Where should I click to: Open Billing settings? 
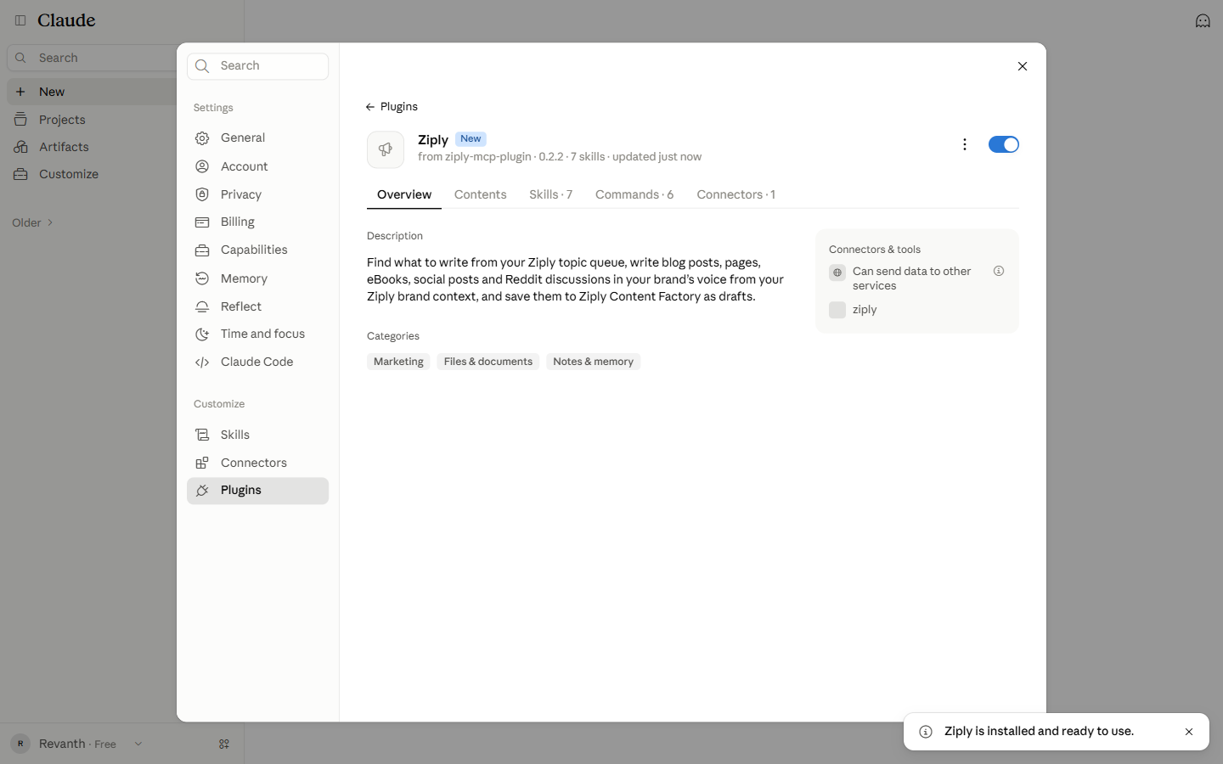[x=257, y=222]
